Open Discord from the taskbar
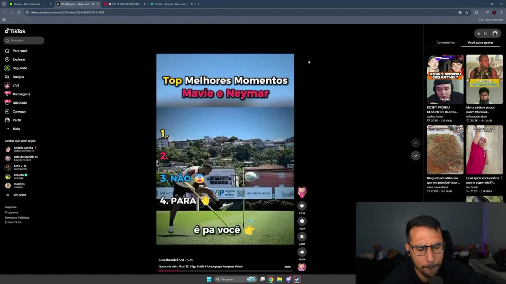Image resolution: width=506 pixels, height=284 pixels. coord(288,279)
